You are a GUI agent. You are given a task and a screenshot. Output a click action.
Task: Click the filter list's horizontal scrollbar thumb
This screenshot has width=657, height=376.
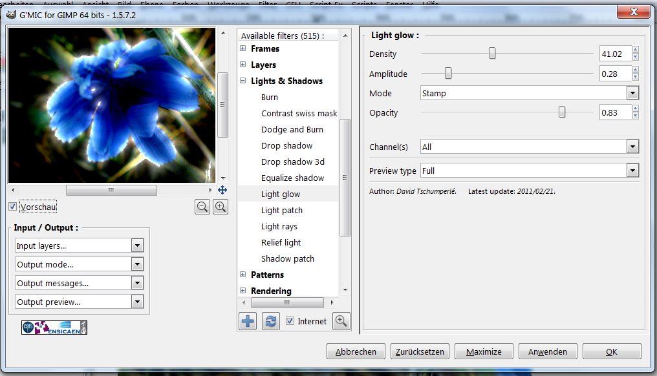(287, 302)
